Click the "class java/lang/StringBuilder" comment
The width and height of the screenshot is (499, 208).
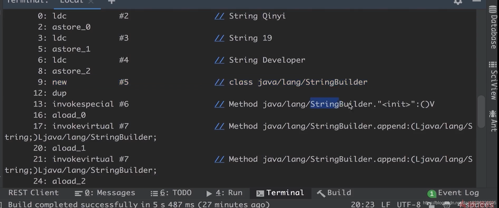[298, 82]
